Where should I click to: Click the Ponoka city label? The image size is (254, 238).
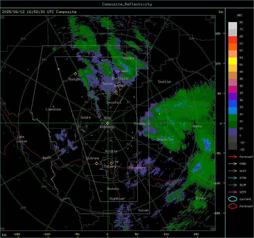coord(129,58)
